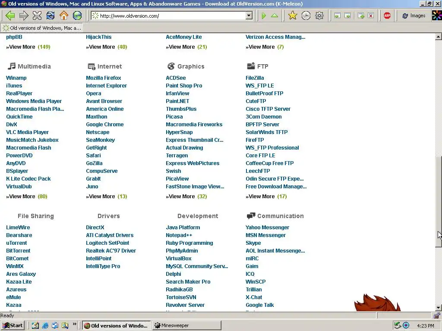Open the DirectX link
442x331 pixels.
(x=95, y=228)
